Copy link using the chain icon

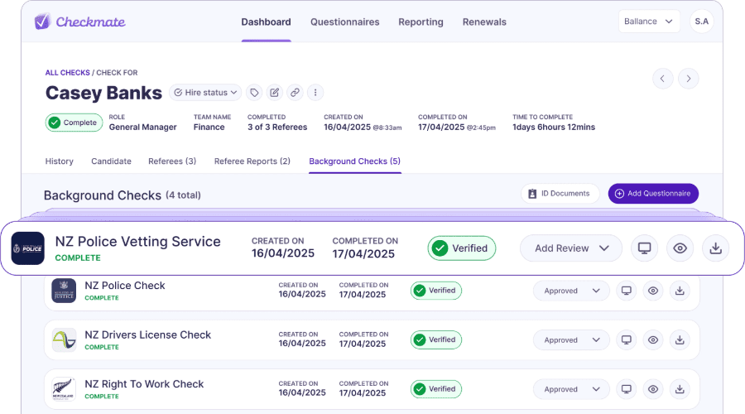(295, 93)
